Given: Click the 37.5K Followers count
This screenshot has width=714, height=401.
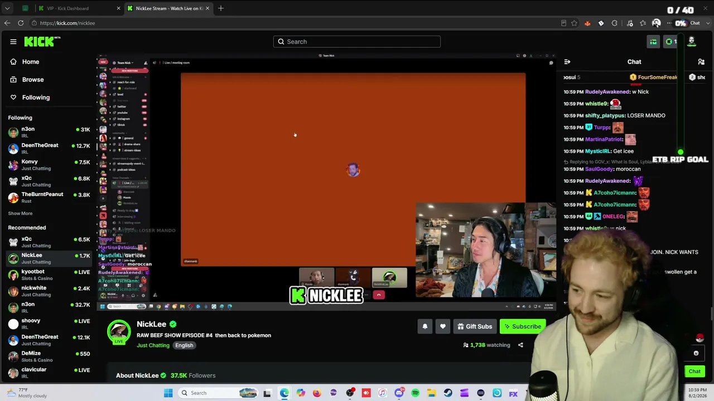Looking at the screenshot, I should pos(193,375).
